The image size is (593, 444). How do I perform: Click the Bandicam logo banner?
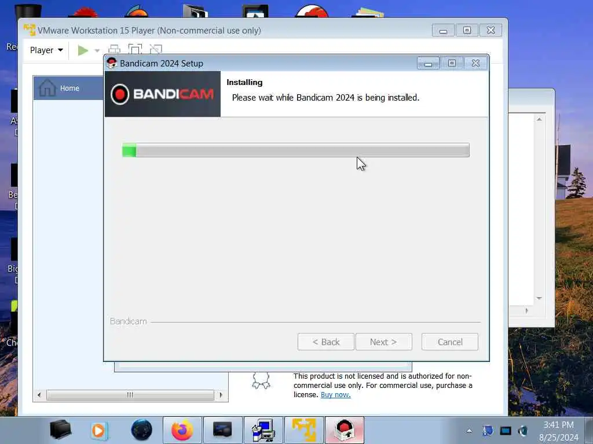[x=163, y=94]
